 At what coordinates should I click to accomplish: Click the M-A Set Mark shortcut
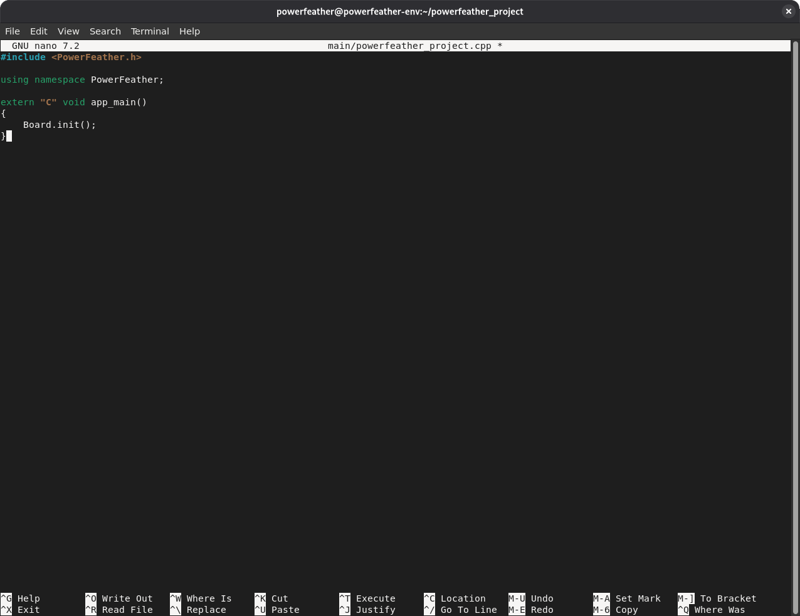click(627, 598)
